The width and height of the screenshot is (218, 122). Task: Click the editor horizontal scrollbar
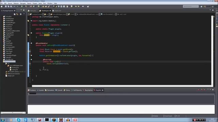(x=122, y=86)
